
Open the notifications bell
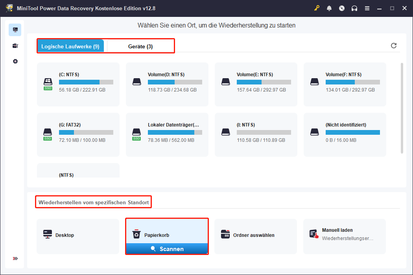tap(329, 8)
